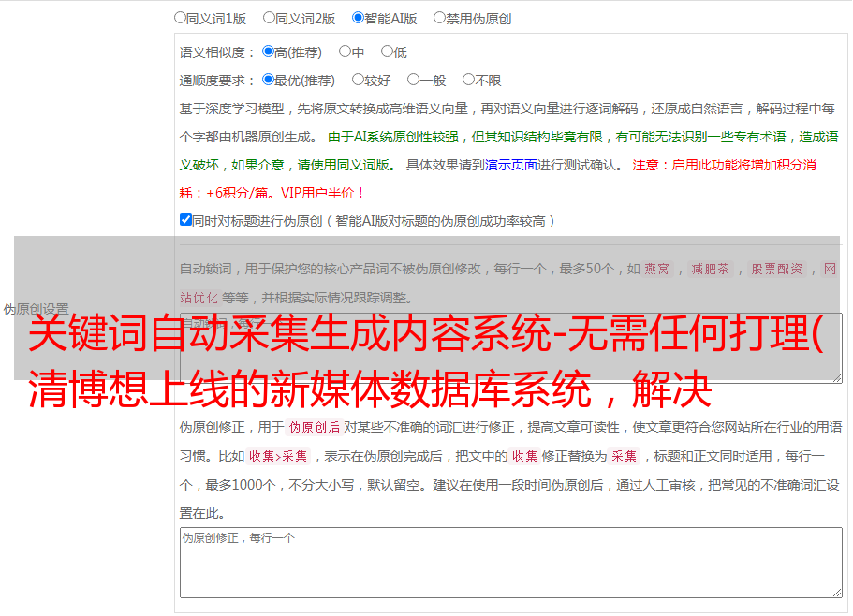Set 语义相似度 to 中

click(x=345, y=51)
